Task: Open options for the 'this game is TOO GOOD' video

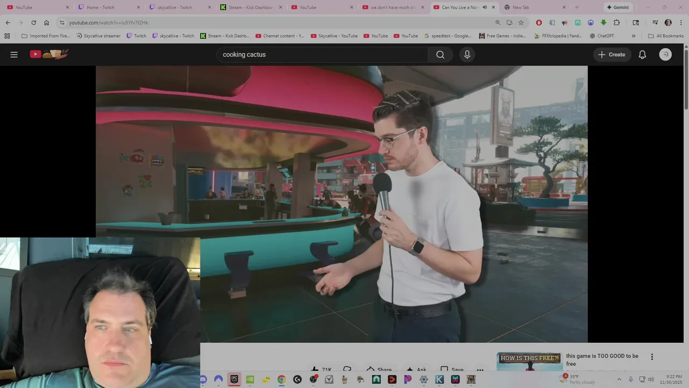Action: pos(652,357)
